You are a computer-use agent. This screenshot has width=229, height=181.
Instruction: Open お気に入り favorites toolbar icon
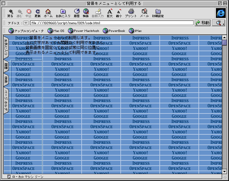click(x=63, y=13)
